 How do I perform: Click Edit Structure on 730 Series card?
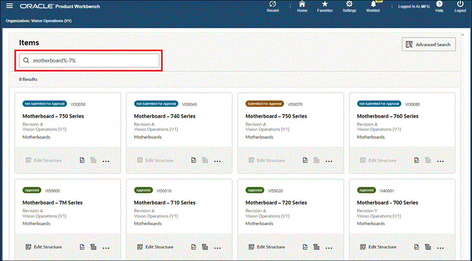coord(44,160)
